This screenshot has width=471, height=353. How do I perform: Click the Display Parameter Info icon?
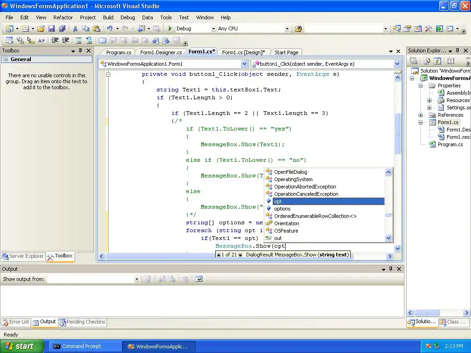(20, 40)
